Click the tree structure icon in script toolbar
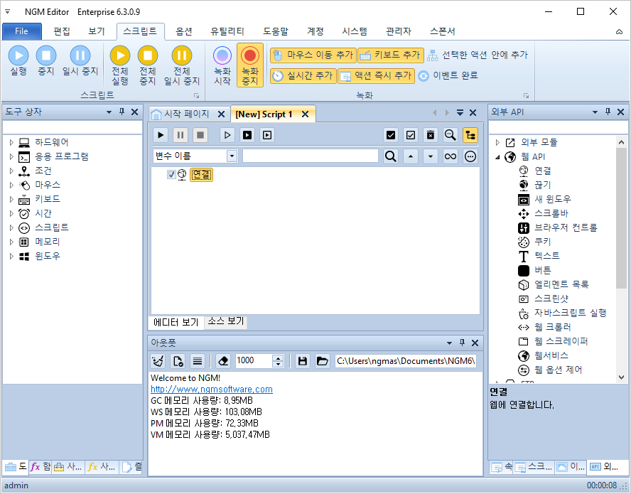 tap(470, 135)
